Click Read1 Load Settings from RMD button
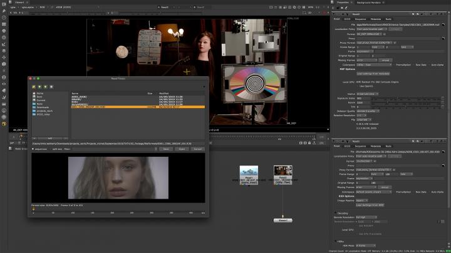The height and width of the screenshot is (253, 451). (370, 205)
